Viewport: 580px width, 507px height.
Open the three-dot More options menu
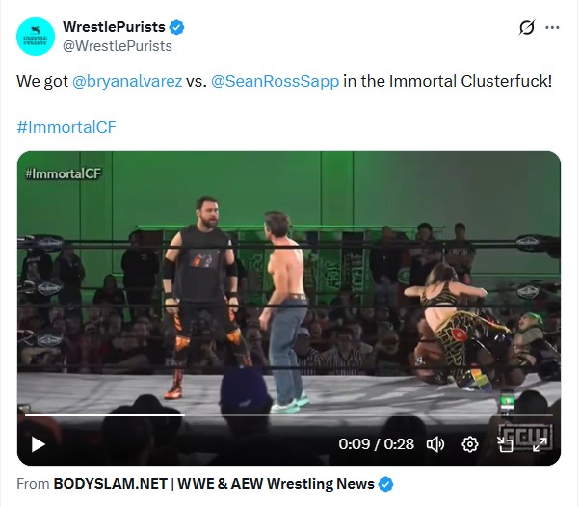tap(552, 27)
